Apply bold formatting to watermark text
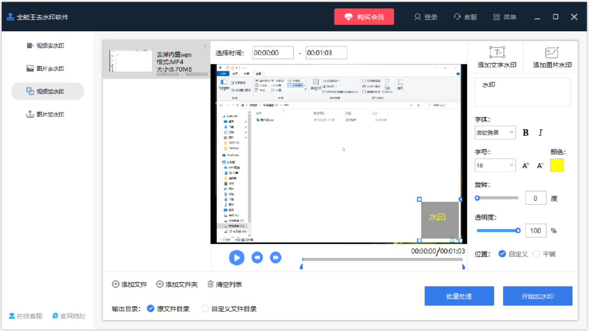 coord(525,132)
